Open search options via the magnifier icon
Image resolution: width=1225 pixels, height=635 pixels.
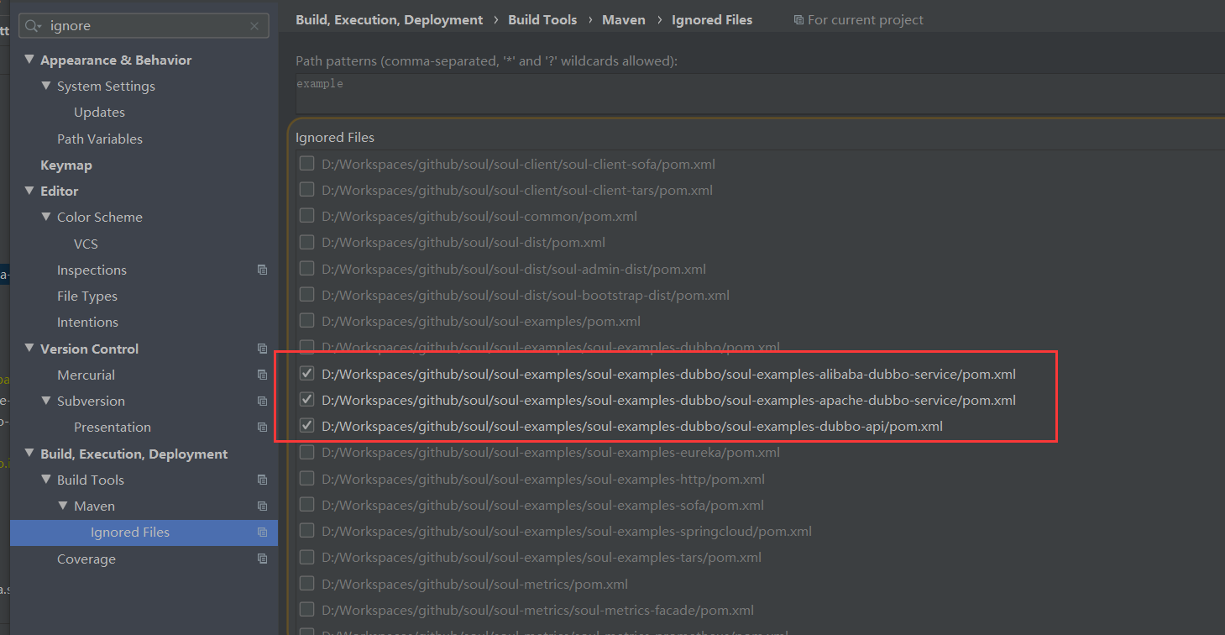click(x=34, y=26)
